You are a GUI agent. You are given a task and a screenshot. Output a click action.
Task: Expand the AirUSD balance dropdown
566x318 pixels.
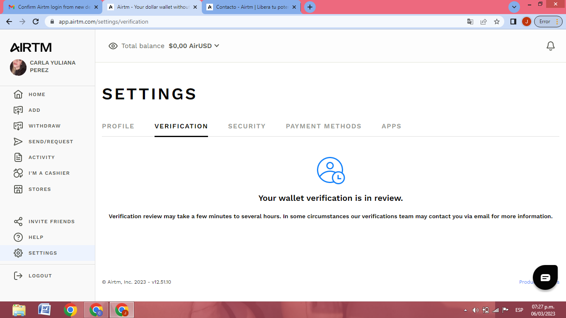[x=216, y=46]
